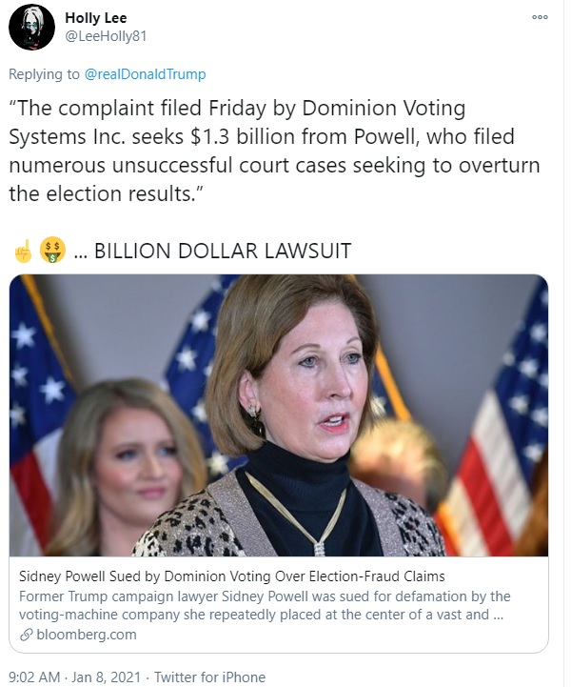Image resolution: width=571 pixels, height=687 pixels.
Task: Click the headline "Sidney Powell Sued by Dominion Voting"
Action: click(232, 576)
